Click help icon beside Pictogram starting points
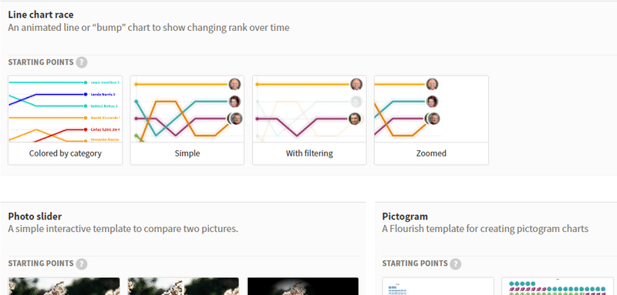617x295 pixels. (455, 263)
